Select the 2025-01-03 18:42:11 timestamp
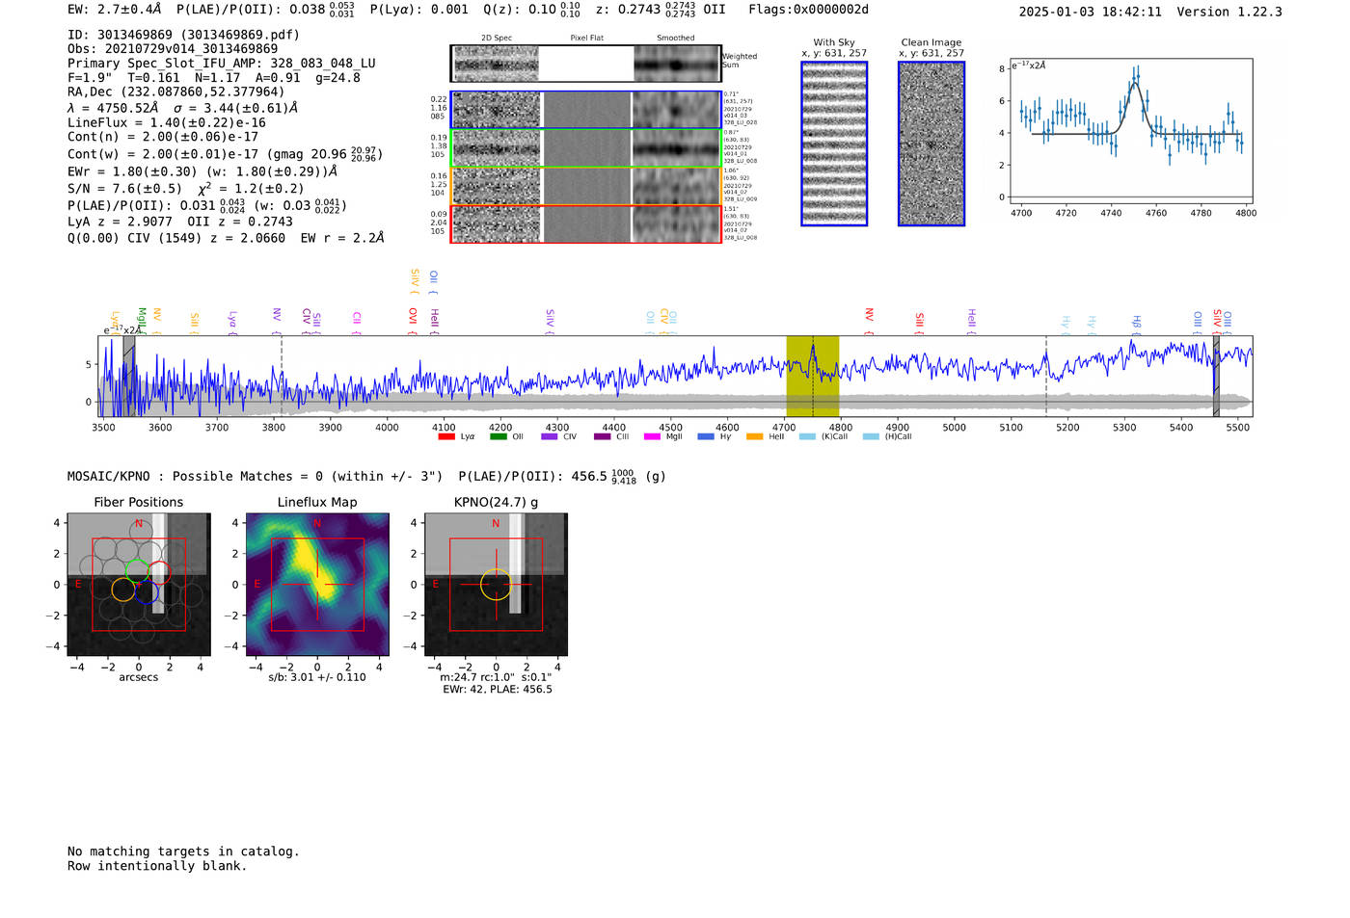This screenshot has height=918, width=1350. point(1091,12)
